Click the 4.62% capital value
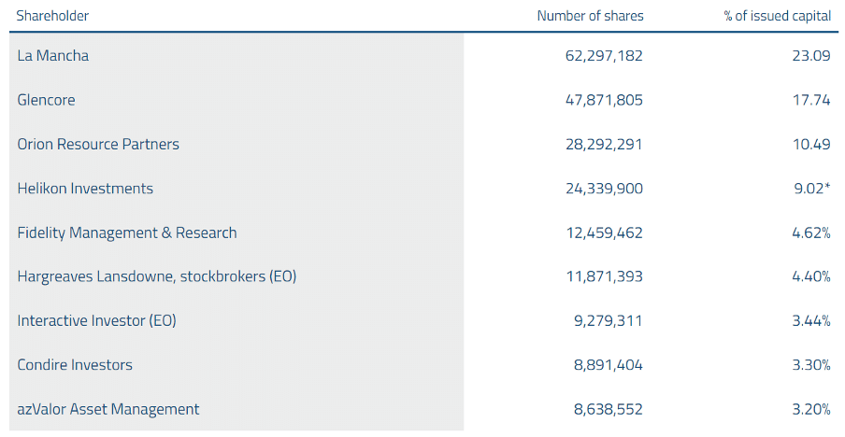 pyautogui.click(x=811, y=233)
